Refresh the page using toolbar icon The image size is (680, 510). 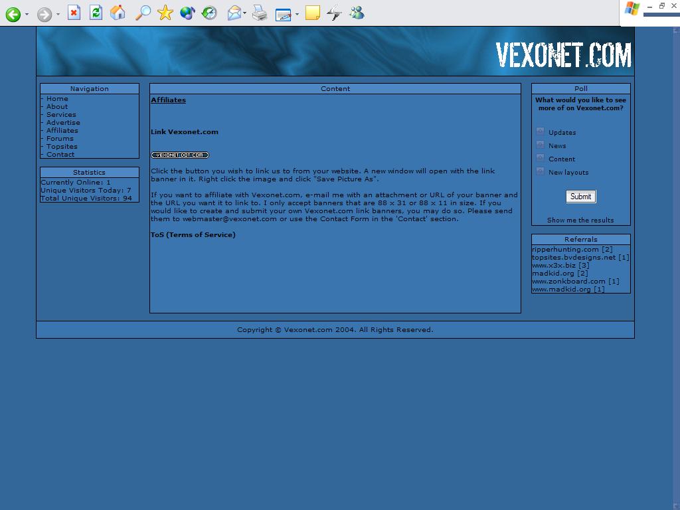coord(96,13)
